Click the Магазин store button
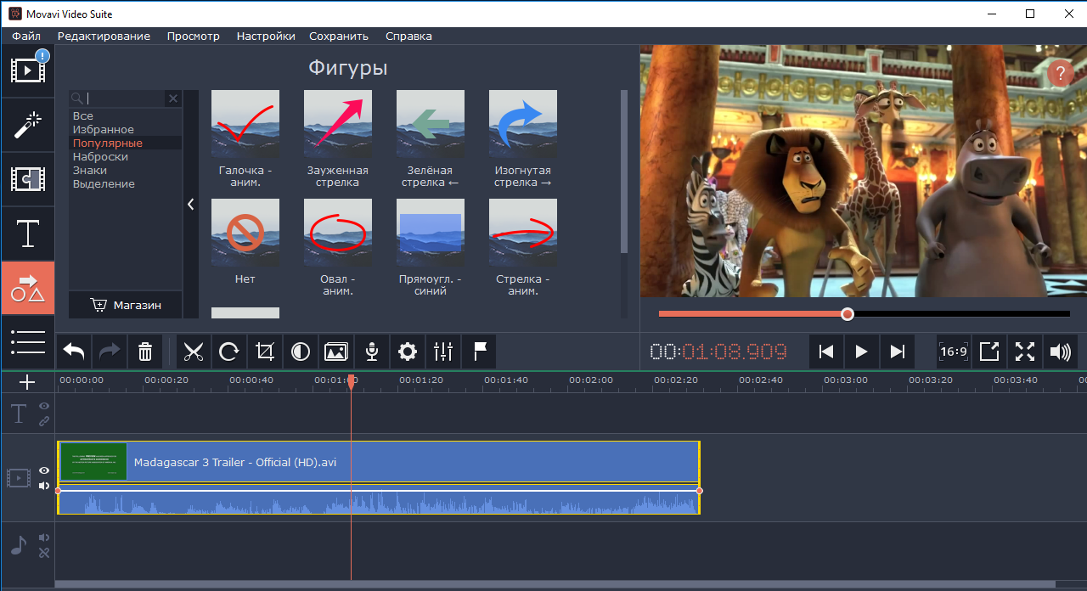The image size is (1087, 591). tap(126, 306)
